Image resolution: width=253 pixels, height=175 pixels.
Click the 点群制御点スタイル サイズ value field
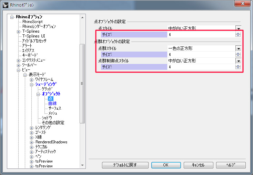[x=201, y=67]
